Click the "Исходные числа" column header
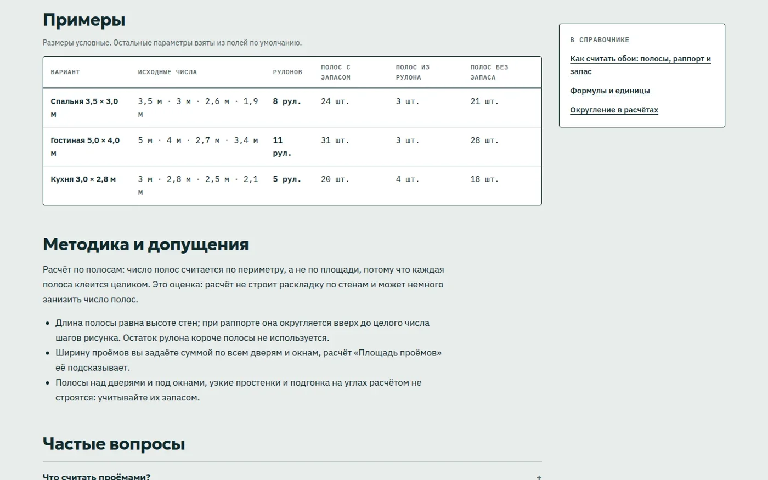Viewport: 768px width, 480px height. (x=167, y=72)
